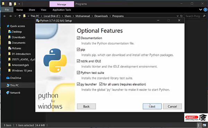Click the folder icon in the address bar
The image size is (208, 128).
pyautogui.click(x=24, y=16)
